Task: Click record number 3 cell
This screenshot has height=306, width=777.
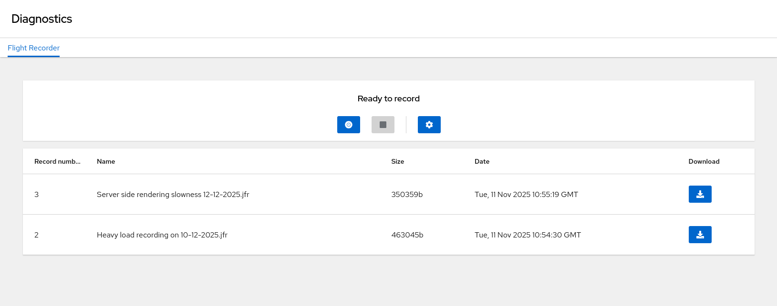Action: [37, 194]
